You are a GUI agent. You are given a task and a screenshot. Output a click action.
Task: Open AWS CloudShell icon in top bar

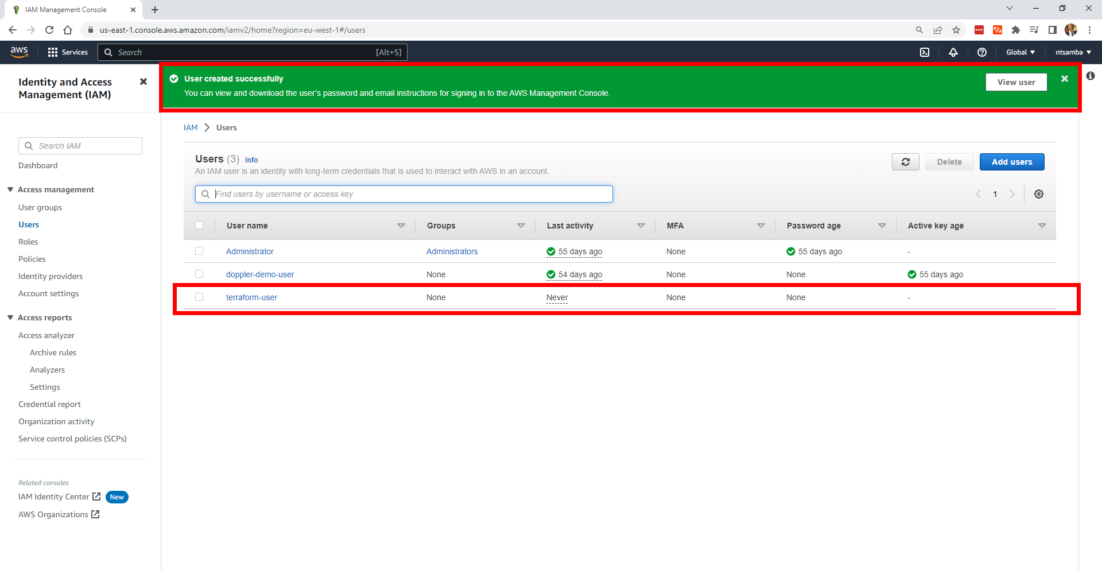tap(925, 52)
